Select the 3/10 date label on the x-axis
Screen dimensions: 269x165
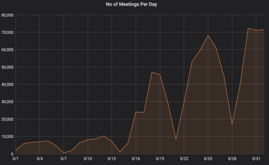tap(88, 158)
